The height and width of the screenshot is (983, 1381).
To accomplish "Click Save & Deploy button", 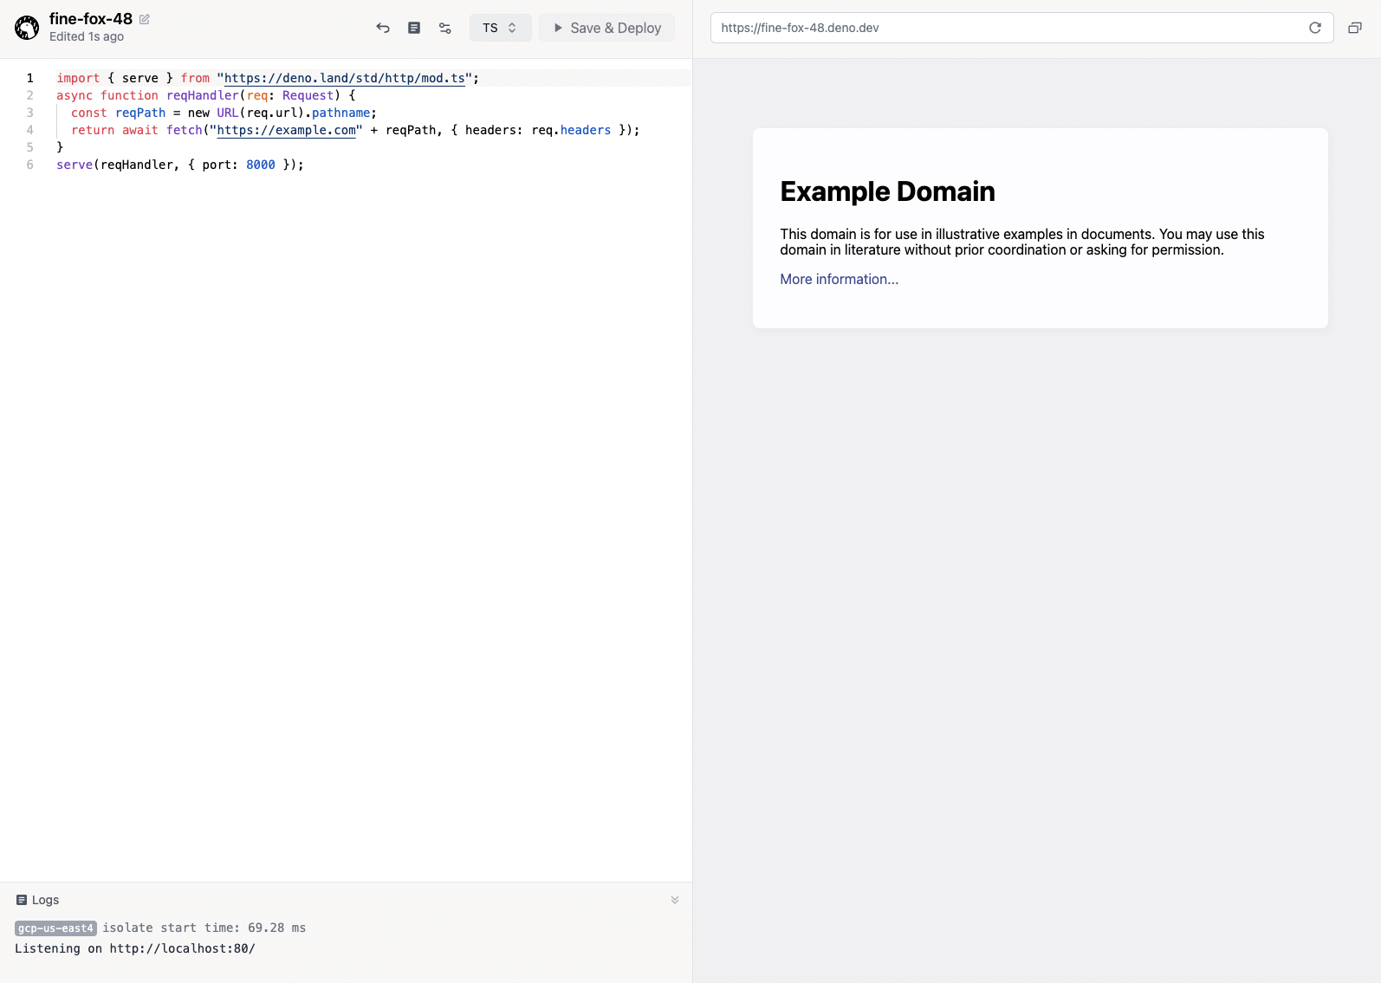I will click(x=606, y=28).
